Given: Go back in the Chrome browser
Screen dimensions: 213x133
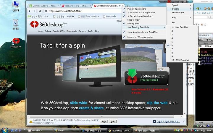Looking at the screenshot, I should 30,11.
